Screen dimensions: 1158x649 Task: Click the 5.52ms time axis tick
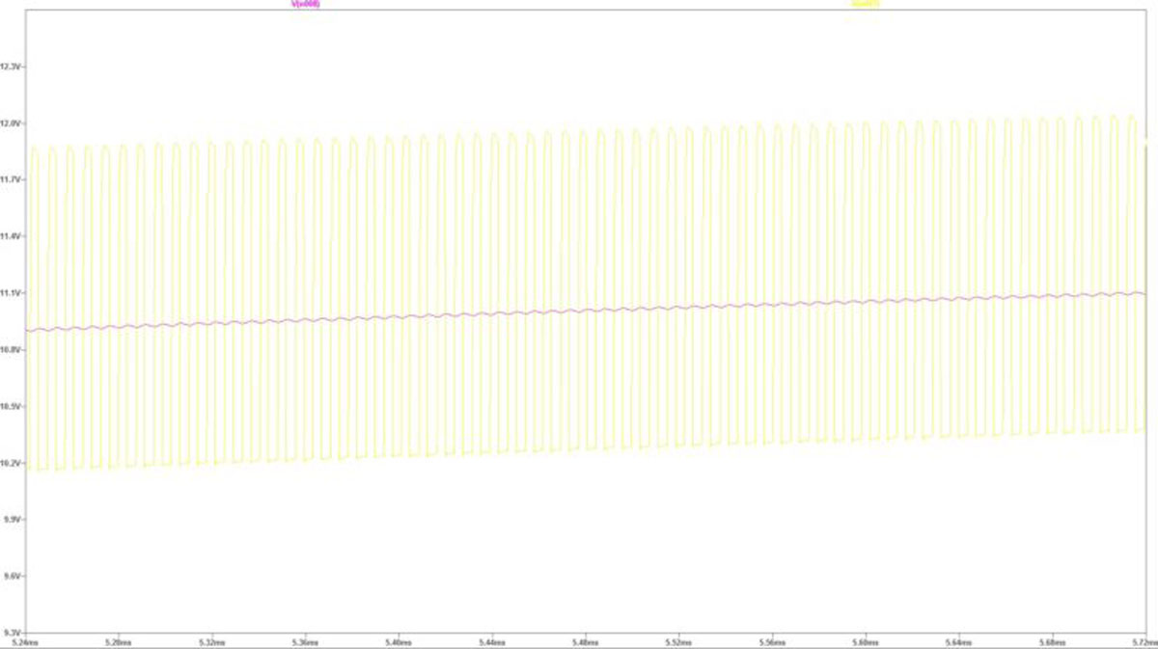[678, 640]
